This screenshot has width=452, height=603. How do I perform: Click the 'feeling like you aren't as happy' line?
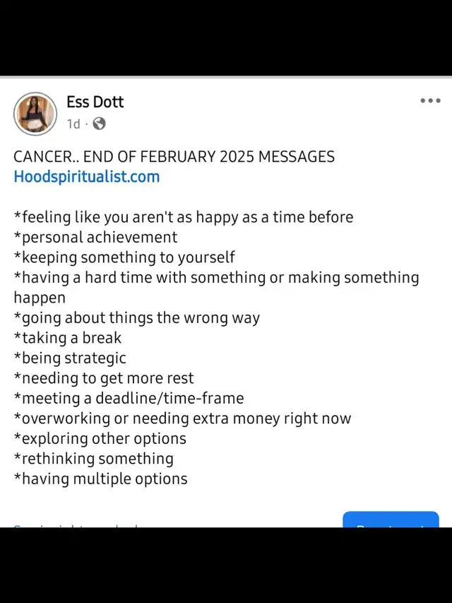pyautogui.click(x=184, y=217)
